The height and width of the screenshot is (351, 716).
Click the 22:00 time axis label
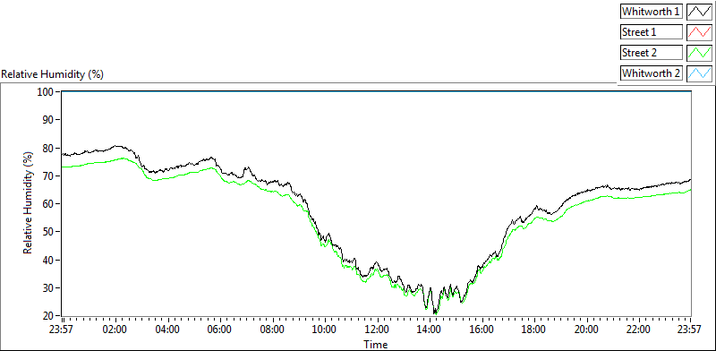click(639, 330)
